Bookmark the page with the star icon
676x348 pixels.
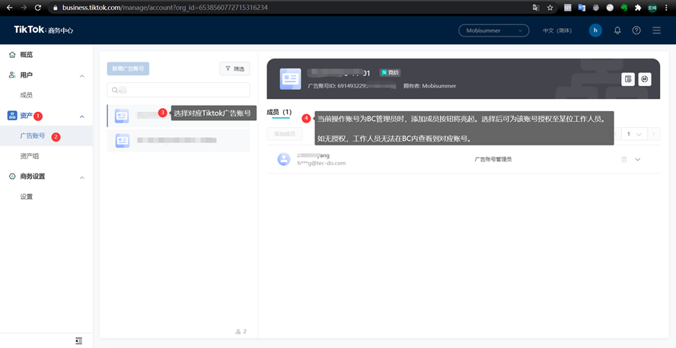pos(550,8)
